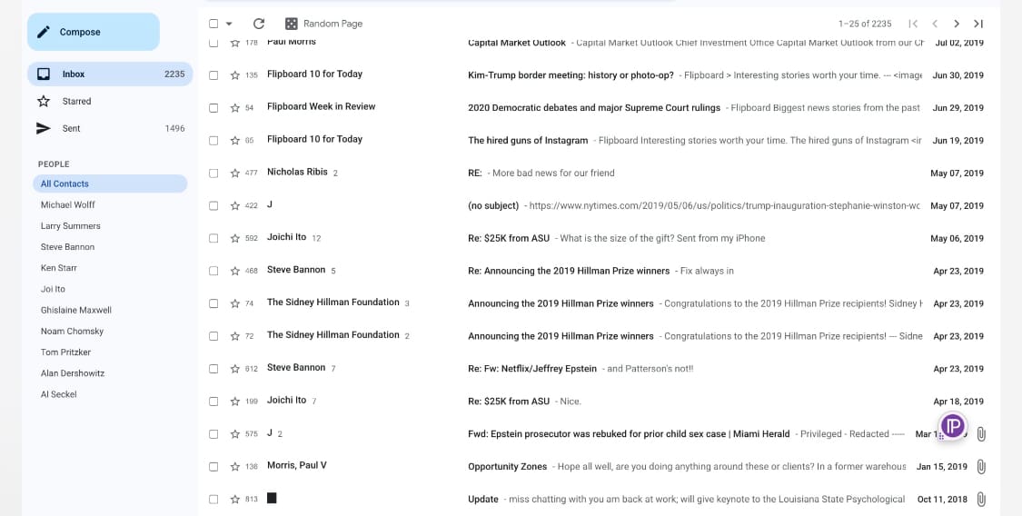Tick the checkbox for Flipboard Week in Review
Image resolution: width=1022 pixels, height=516 pixels.
pos(213,108)
